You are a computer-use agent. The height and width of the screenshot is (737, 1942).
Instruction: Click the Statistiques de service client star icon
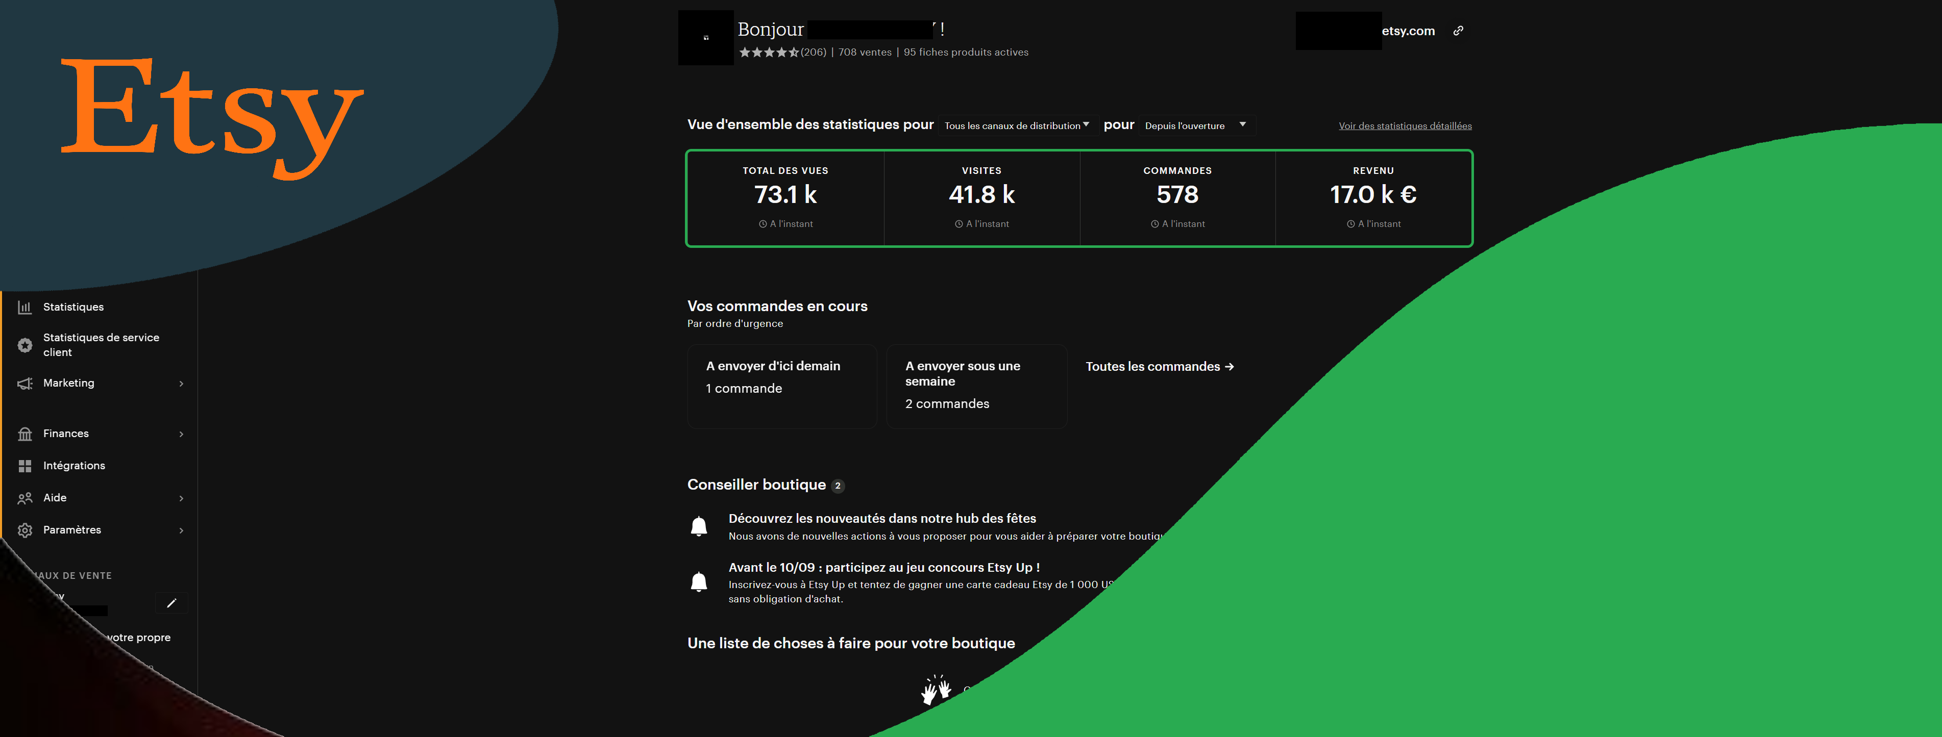[25, 345]
